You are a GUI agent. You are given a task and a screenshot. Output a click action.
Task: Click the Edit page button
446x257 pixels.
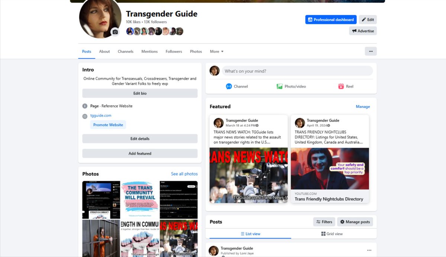pyautogui.click(x=368, y=20)
